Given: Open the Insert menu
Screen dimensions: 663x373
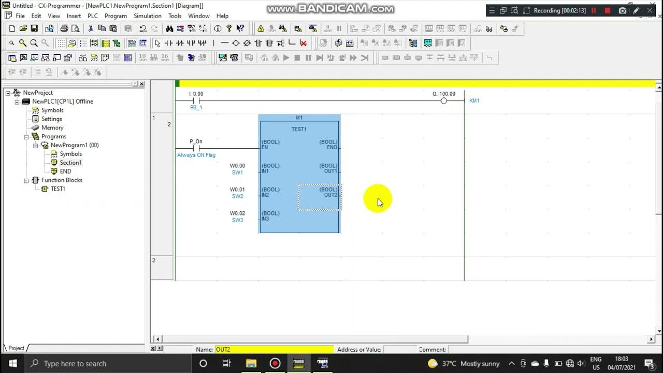Looking at the screenshot, I should [74, 16].
